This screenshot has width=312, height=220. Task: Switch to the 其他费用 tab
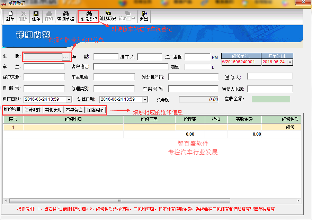pos(53,110)
